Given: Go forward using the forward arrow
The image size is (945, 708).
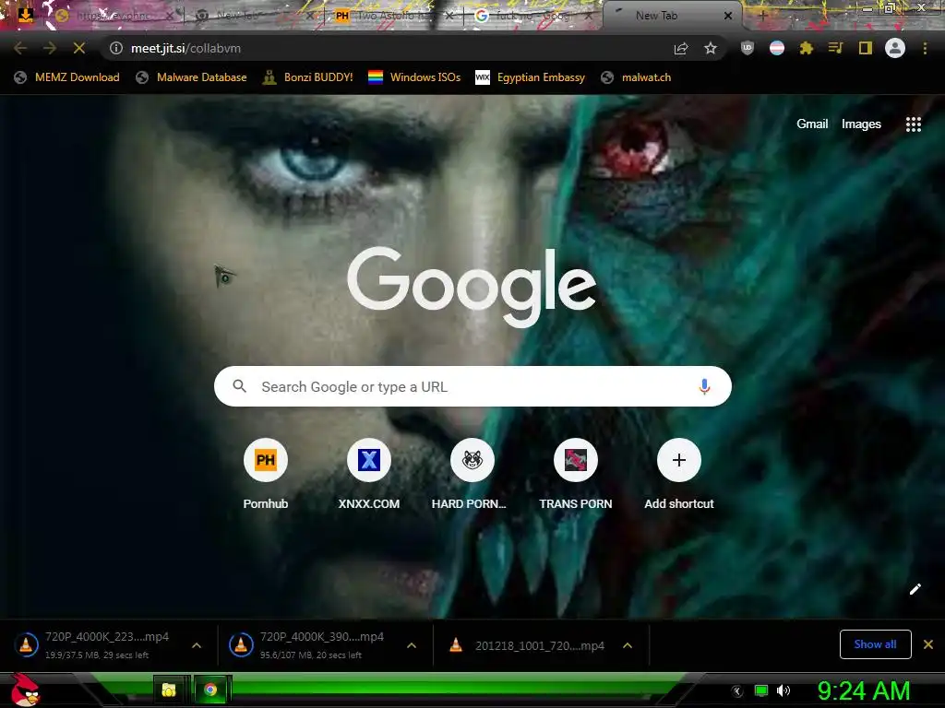Looking at the screenshot, I should [x=50, y=48].
